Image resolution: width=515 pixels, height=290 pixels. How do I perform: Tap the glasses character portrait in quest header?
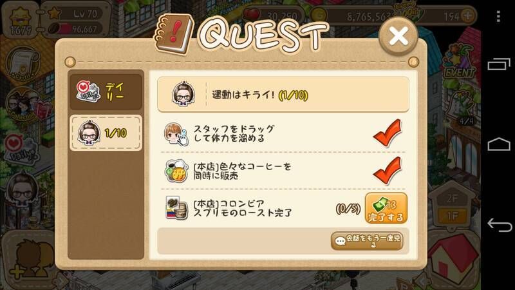(183, 94)
